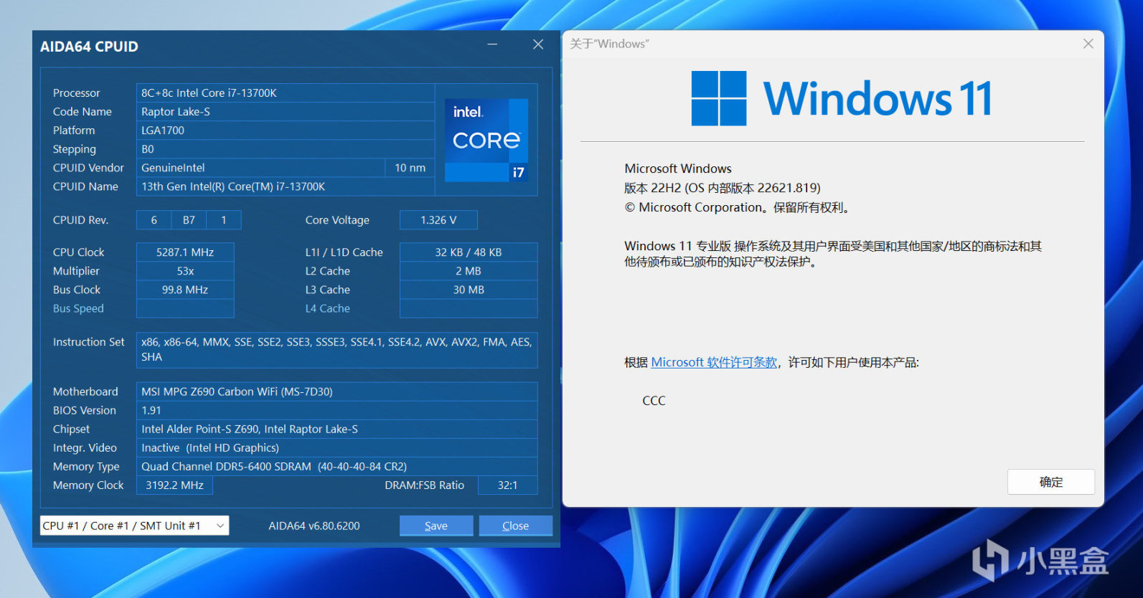The image size is (1143, 598).
Task: Click the L3 Cache value 30 MB
Action: [469, 290]
